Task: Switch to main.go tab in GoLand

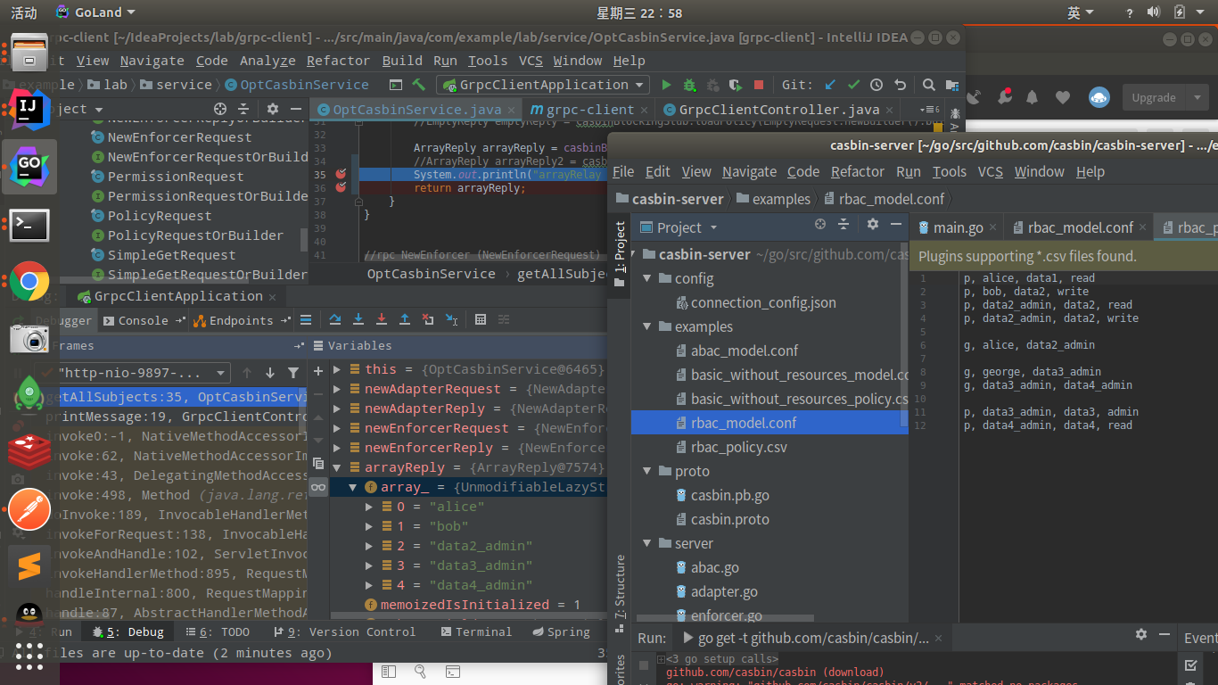Action: click(959, 227)
